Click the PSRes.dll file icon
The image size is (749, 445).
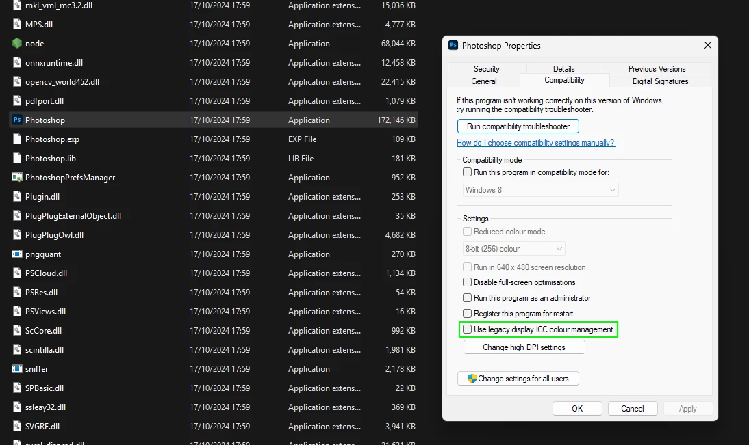tap(17, 292)
